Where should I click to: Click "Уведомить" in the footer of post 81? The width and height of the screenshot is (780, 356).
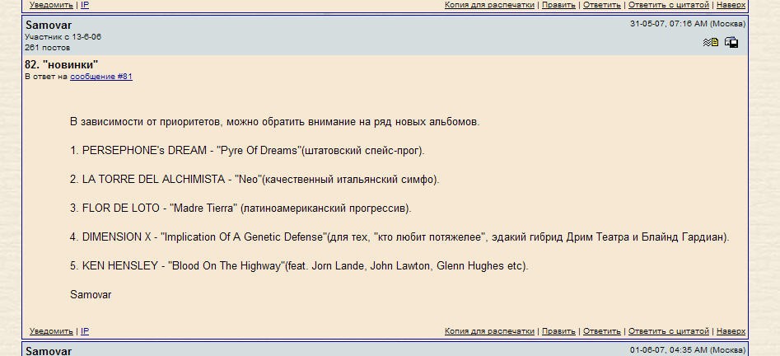point(51,5)
